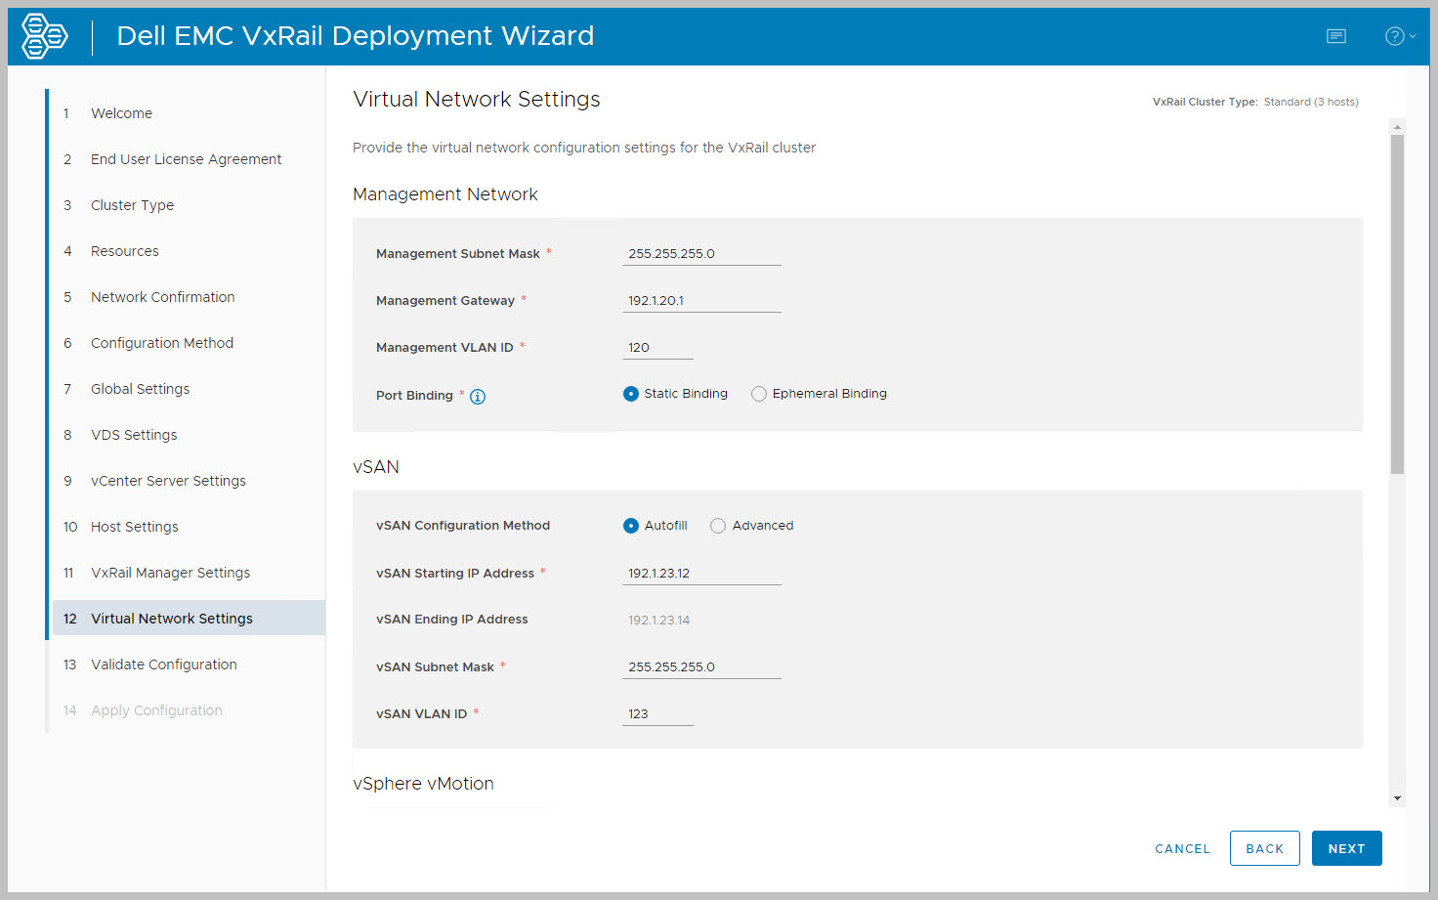This screenshot has width=1438, height=900.
Task: Navigate to VDS Settings step
Action: click(134, 435)
